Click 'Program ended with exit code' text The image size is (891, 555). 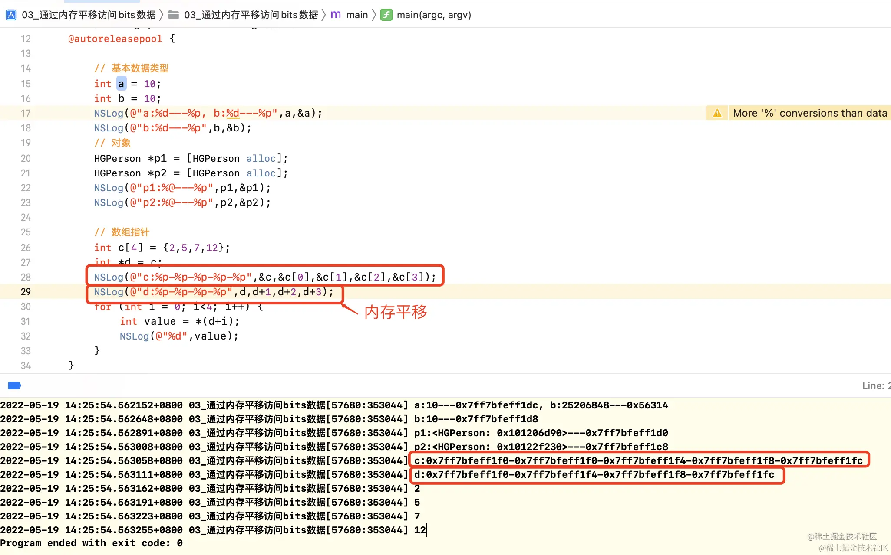pyautogui.click(x=91, y=543)
